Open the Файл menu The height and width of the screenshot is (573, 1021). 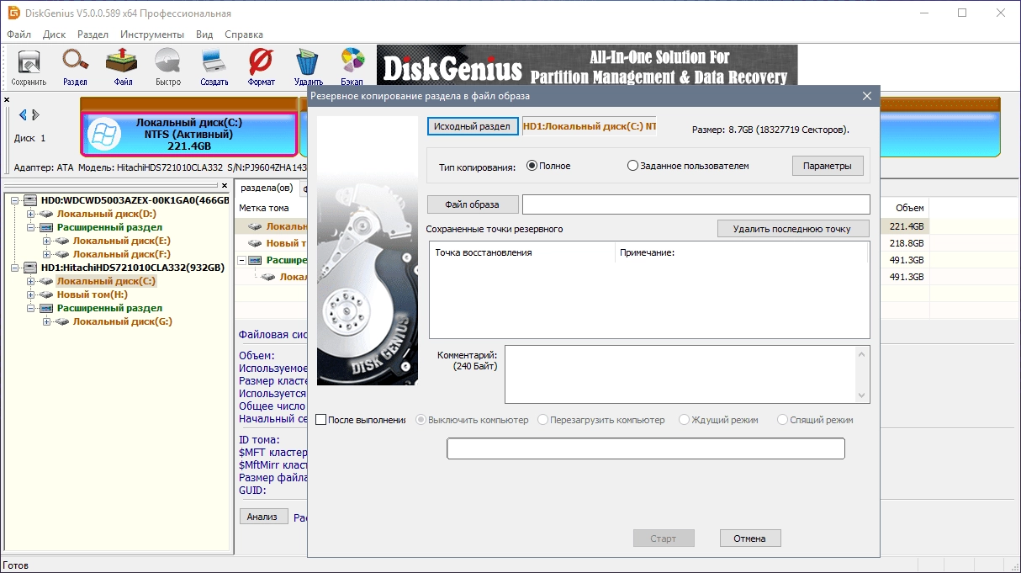[19, 34]
